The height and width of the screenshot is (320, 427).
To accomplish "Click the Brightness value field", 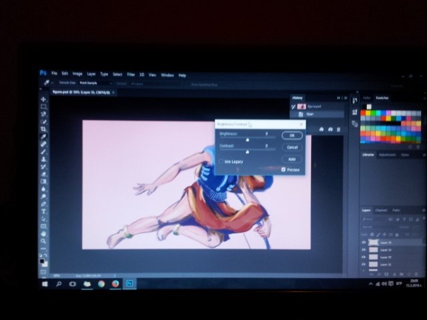I will point(267,133).
